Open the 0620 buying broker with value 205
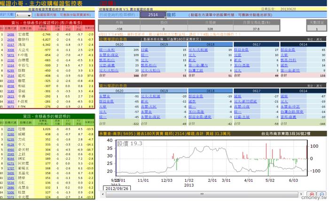The image size is (329, 201). point(107,50)
